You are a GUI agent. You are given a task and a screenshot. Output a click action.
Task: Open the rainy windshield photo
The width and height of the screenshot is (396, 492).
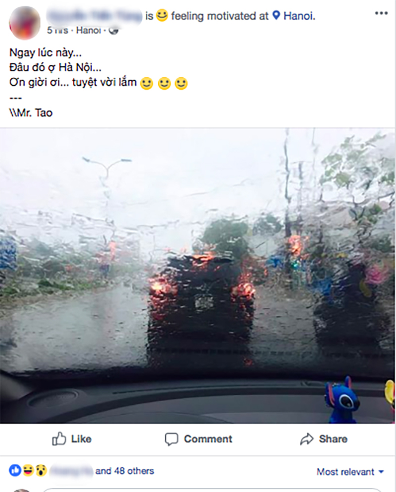[198, 276]
